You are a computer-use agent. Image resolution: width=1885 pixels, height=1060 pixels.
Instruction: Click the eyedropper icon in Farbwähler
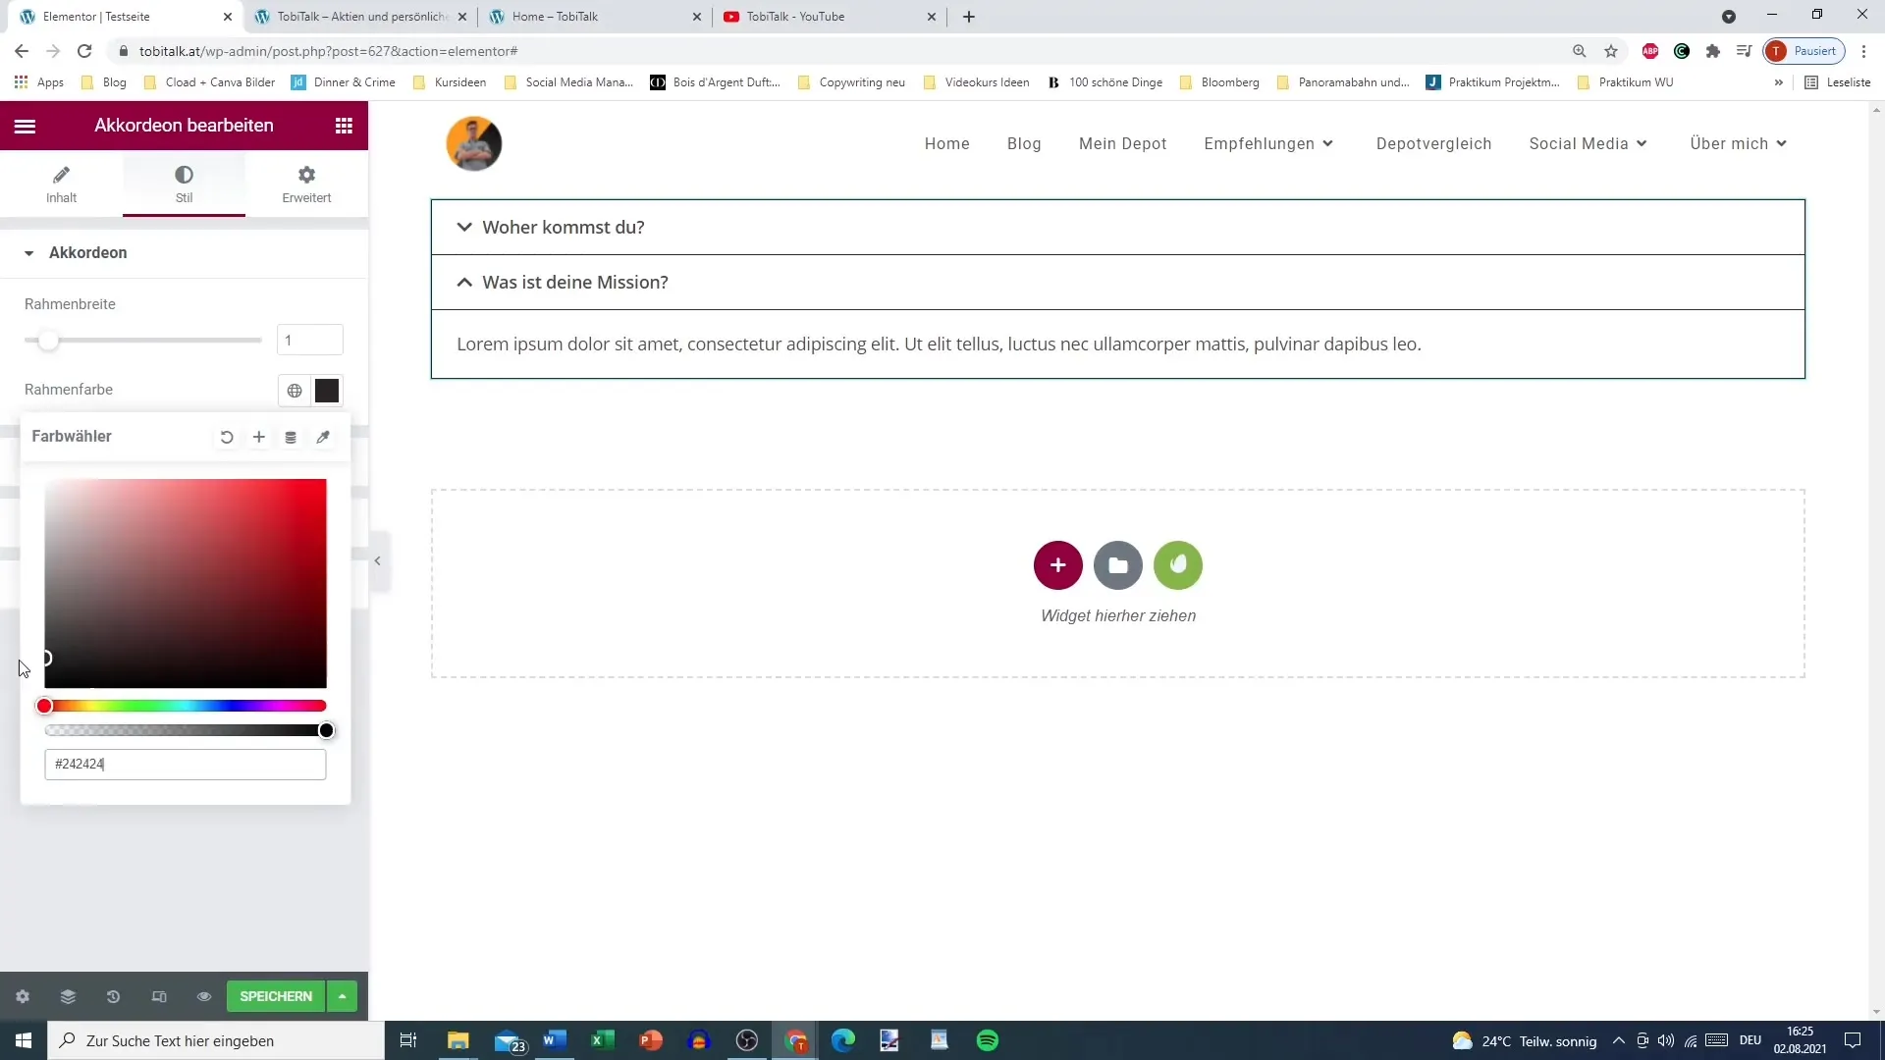(x=323, y=437)
